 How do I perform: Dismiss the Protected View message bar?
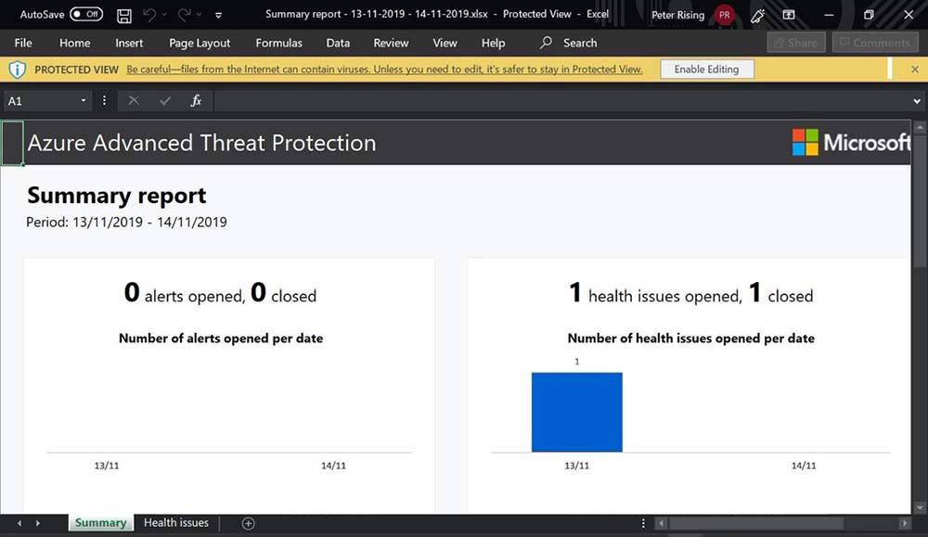tap(915, 70)
